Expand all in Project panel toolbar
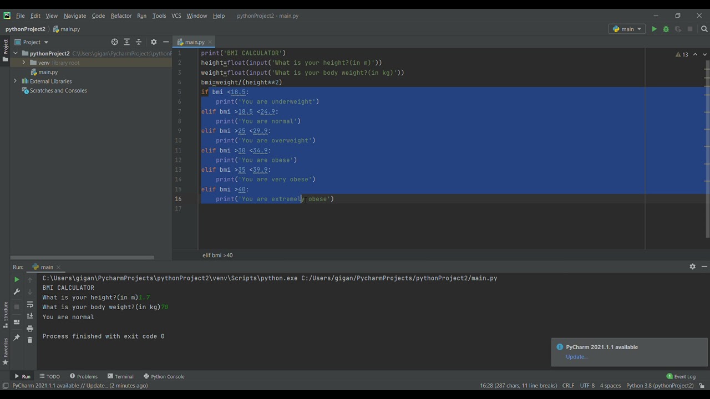The height and width of the screenshot is (399, 710). tap(126, 42)
